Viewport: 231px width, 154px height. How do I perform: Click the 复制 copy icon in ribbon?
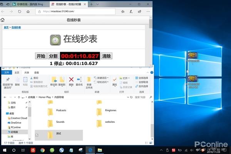[17, 82]
